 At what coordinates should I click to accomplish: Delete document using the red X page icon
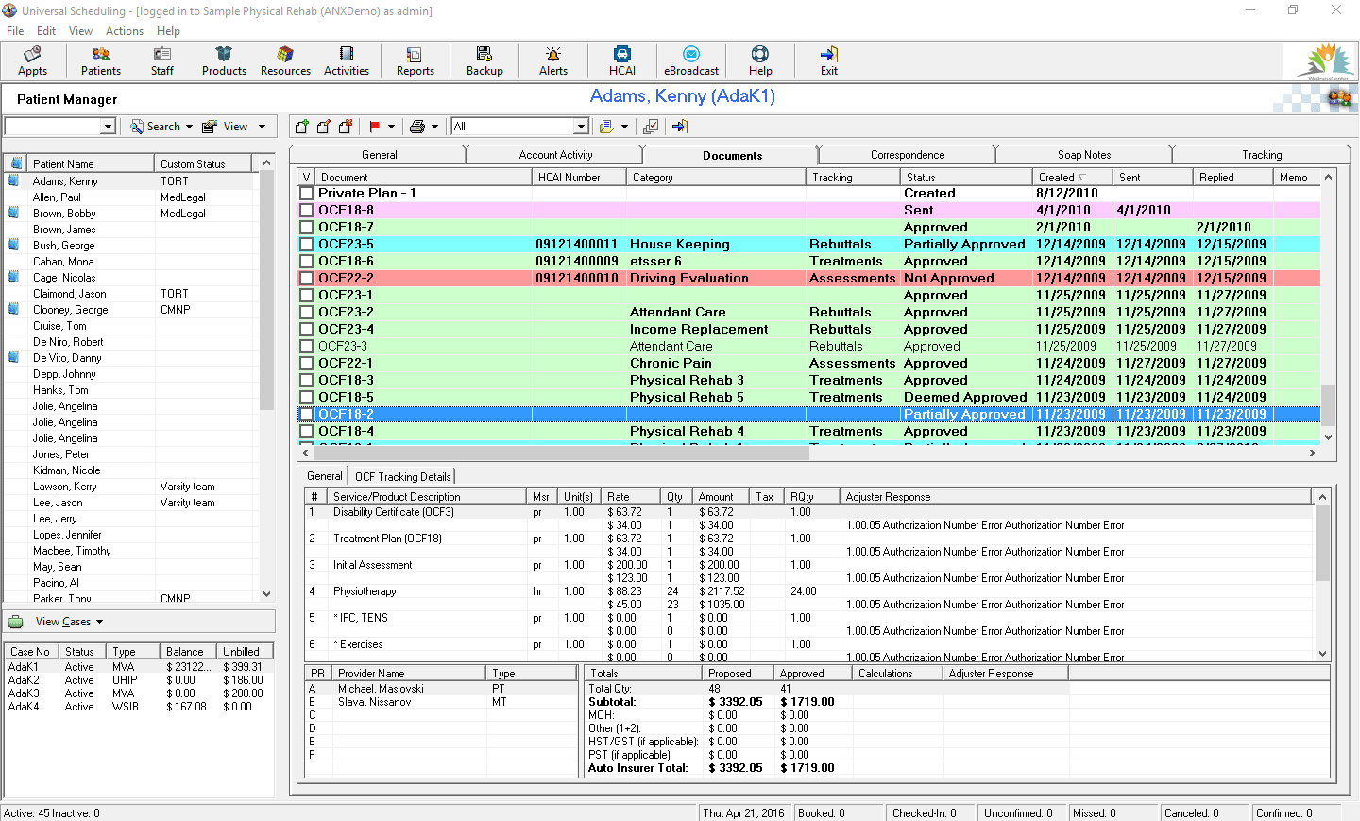pyautogui.click(x=347, y=126)
